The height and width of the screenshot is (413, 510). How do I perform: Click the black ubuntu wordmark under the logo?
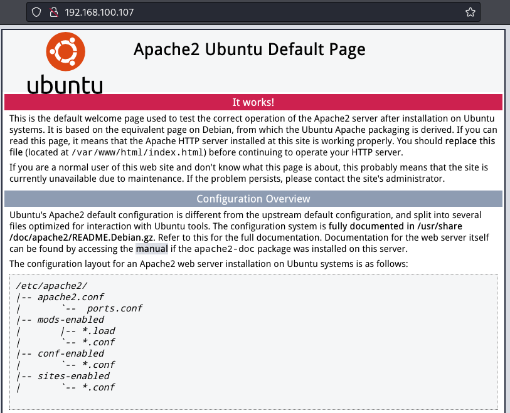coord(65,84)
